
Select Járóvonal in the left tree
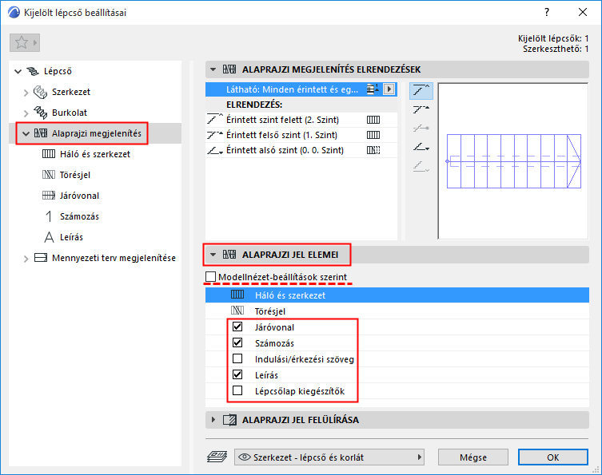pos(79,196)
